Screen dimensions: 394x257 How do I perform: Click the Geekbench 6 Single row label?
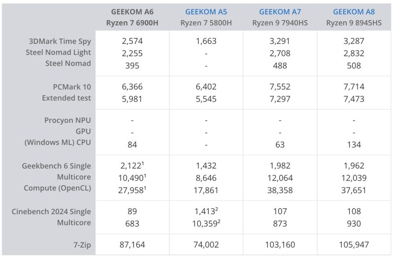(57, 166)
